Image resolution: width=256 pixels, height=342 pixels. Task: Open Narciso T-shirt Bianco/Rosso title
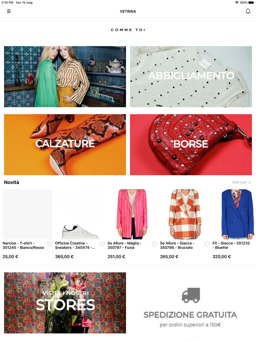click(x=23, y=245)
